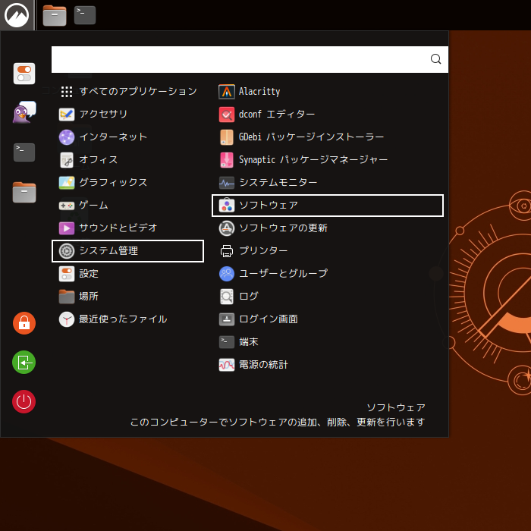Click the Ubuntu MATE menu button

point(17,15)
